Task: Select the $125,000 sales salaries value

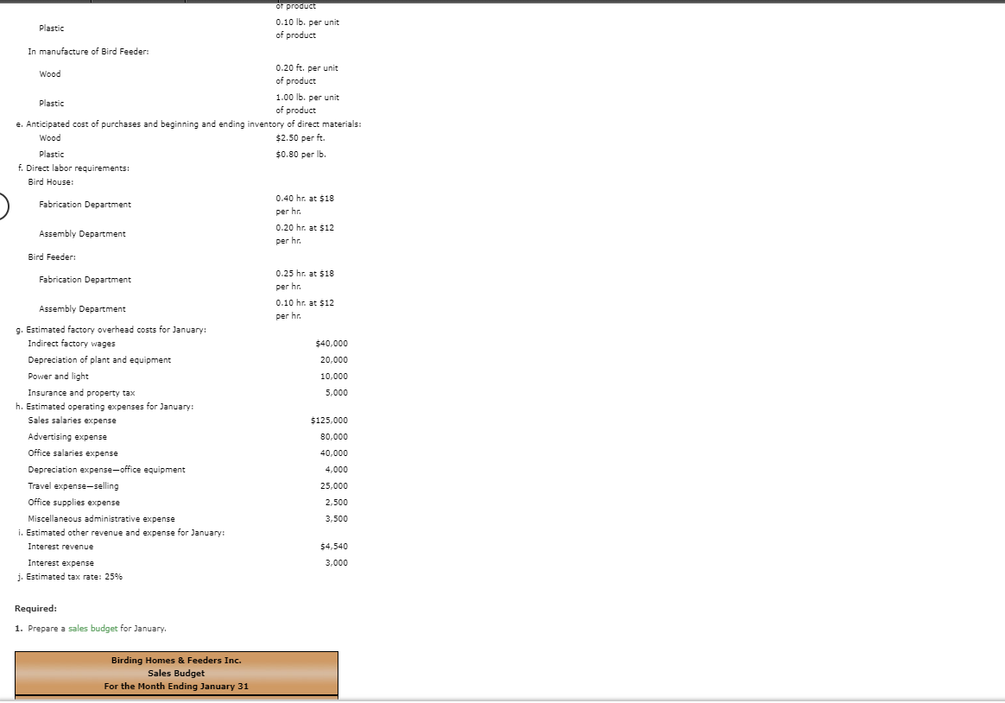Action: pyautogui.click(x=330, y=421)
